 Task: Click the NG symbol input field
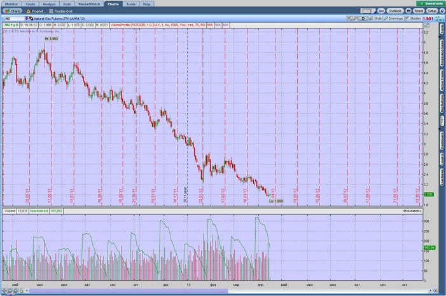pos(13,18)
